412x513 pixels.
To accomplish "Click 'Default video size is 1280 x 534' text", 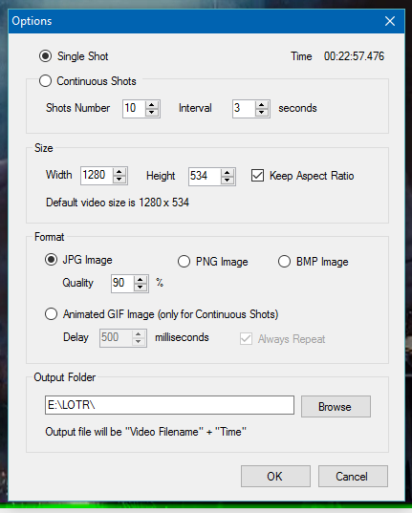I will pos(118,203).
